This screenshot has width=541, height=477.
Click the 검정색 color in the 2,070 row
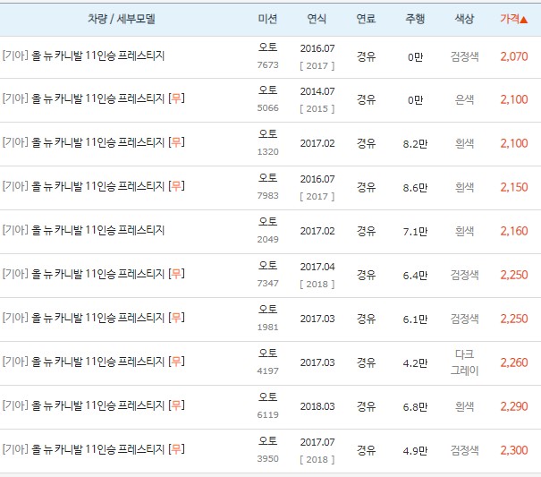point(464,56)
